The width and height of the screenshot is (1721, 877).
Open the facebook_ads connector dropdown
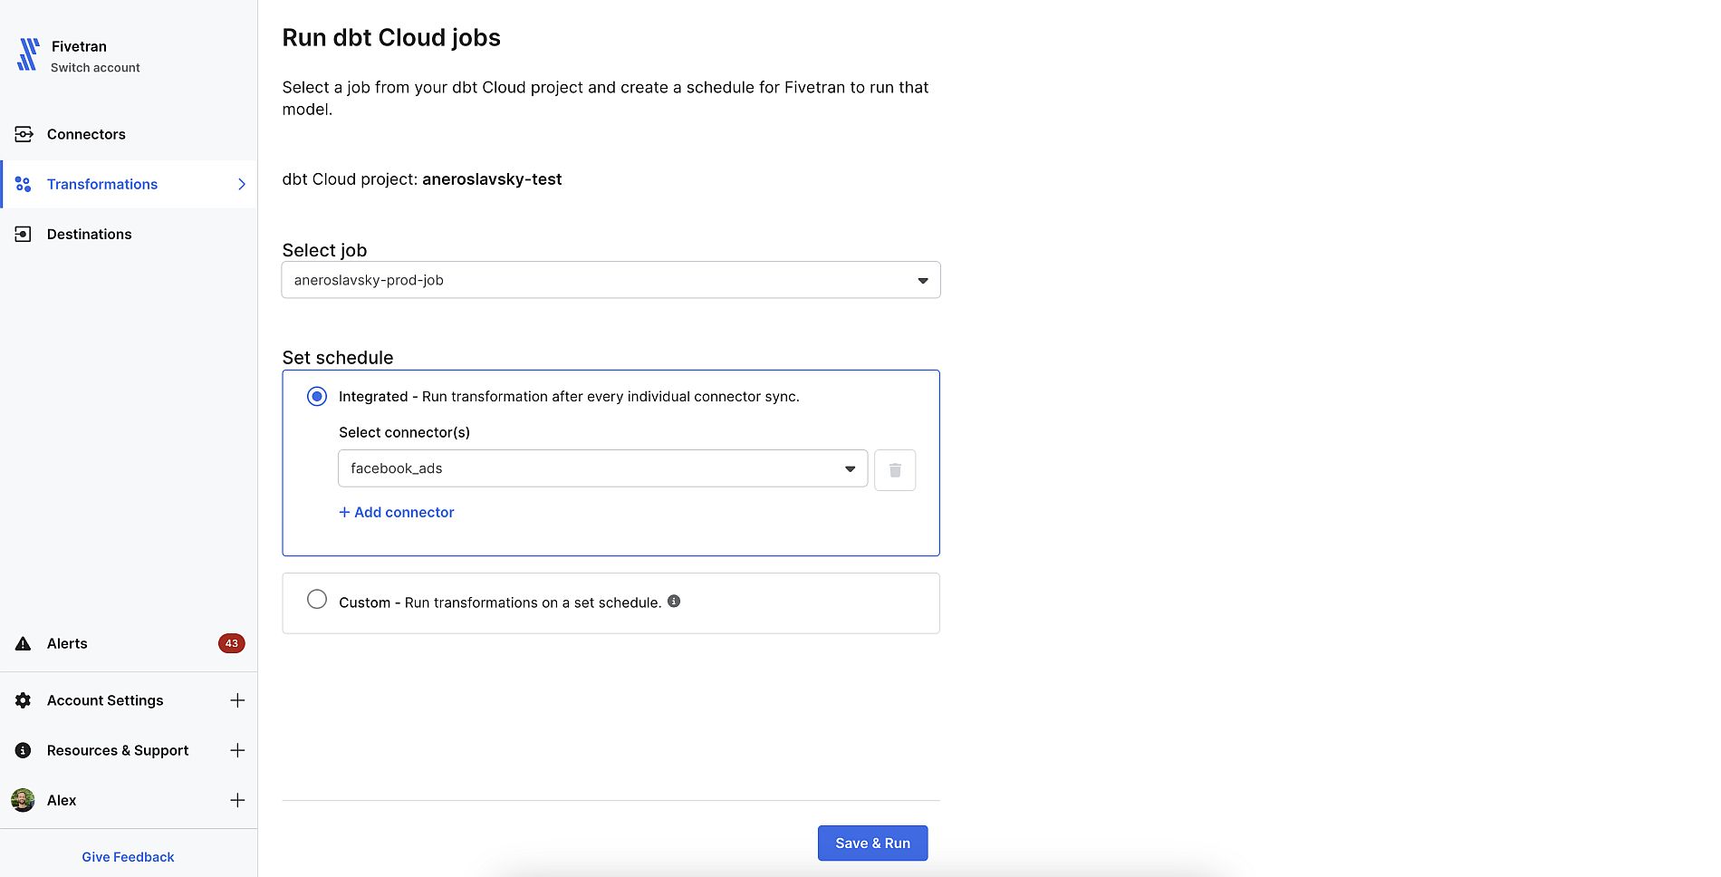602,468
